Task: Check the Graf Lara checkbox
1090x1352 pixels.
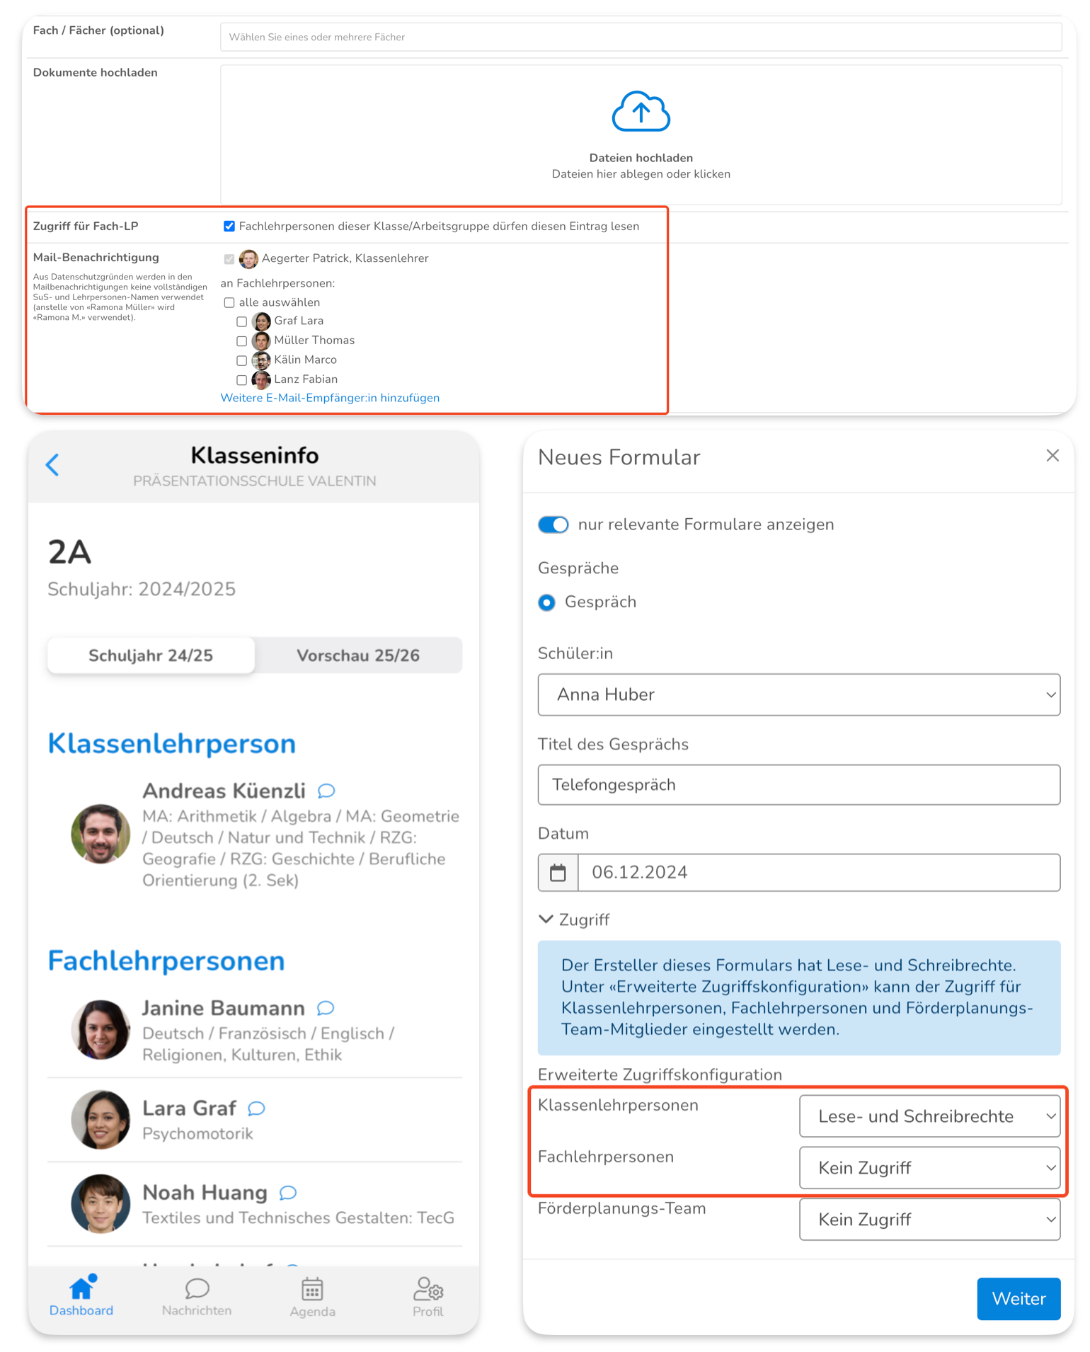Action: (242, 322)
